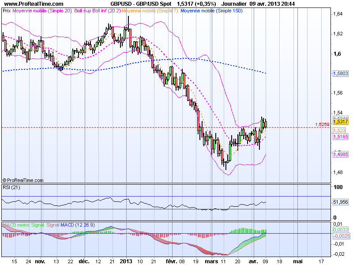Click the red 1,5259 horizontal line label
Viewport: 353px width, 265px height.
pyautogui.click(x=322, y=124)
